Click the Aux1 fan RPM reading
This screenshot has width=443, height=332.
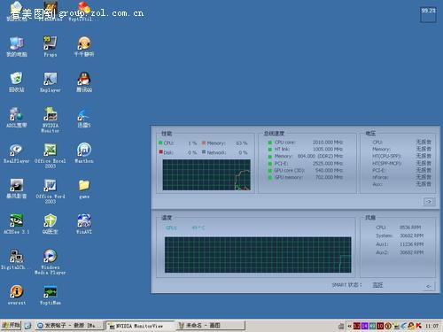pyautogui.click(x=411, y=244)
